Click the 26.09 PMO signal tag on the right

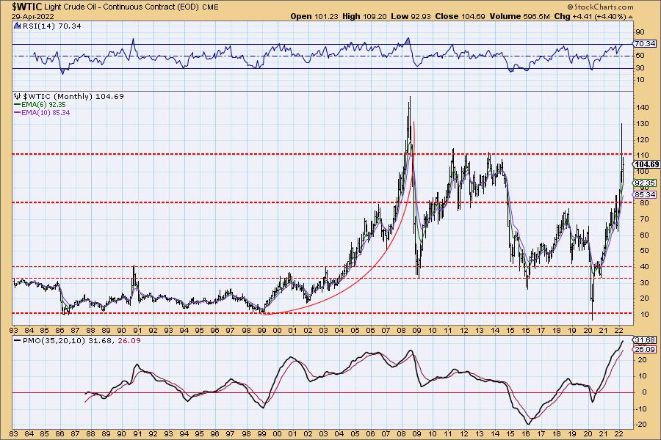[645, 350]
